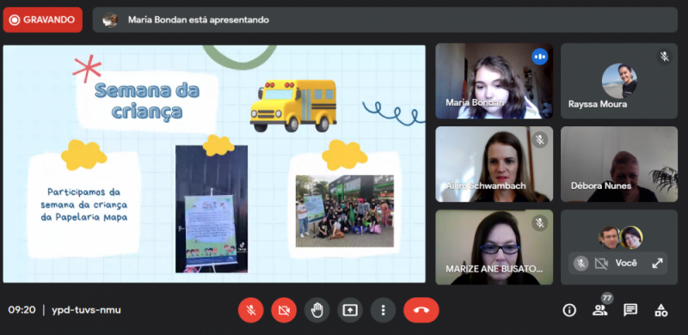The width and height of the screenshot is (688, 335).
Task: Open the three-dot more options menu
Action: [x=383, y=310]
